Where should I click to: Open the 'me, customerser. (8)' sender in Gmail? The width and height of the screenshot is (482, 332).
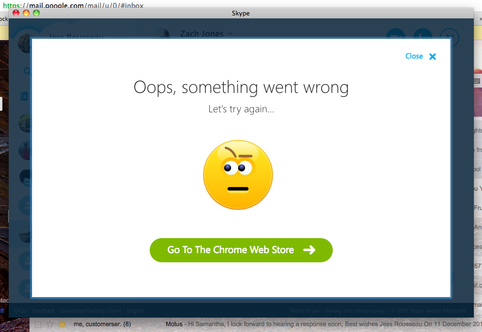[x=102, y=324]
